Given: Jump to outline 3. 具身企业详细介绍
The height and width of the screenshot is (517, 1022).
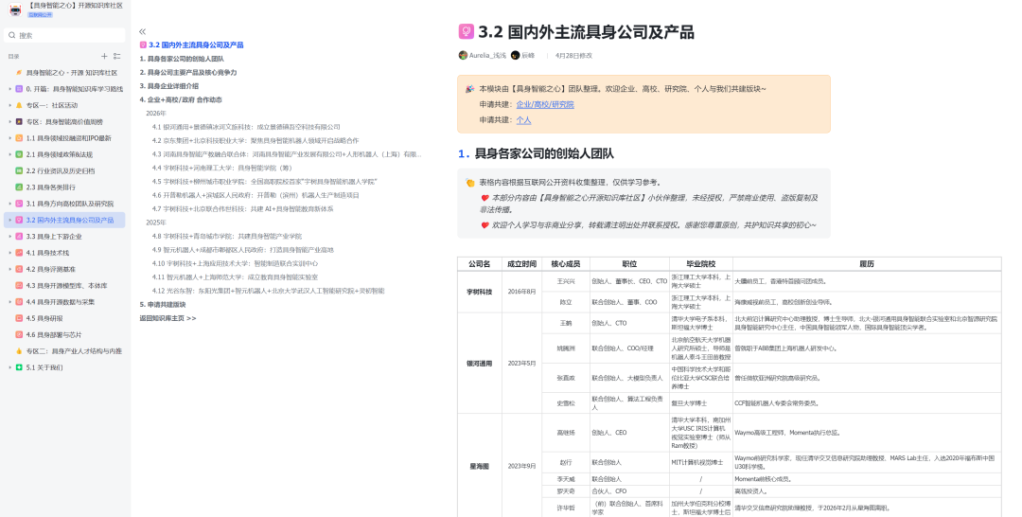Looking at the screenshot, I should 168,86.
